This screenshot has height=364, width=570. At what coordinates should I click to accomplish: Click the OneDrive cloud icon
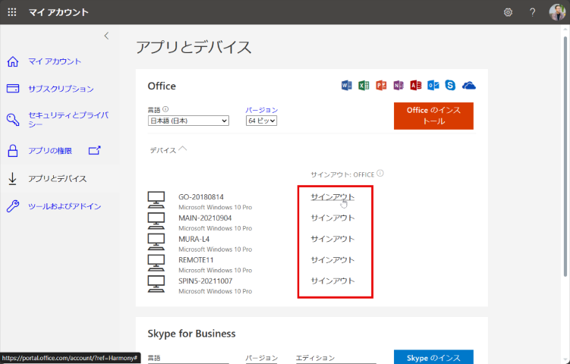(469, 86)
